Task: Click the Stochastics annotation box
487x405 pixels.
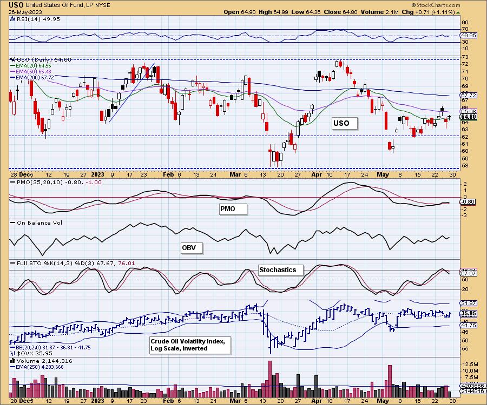Action: (280, 270)
